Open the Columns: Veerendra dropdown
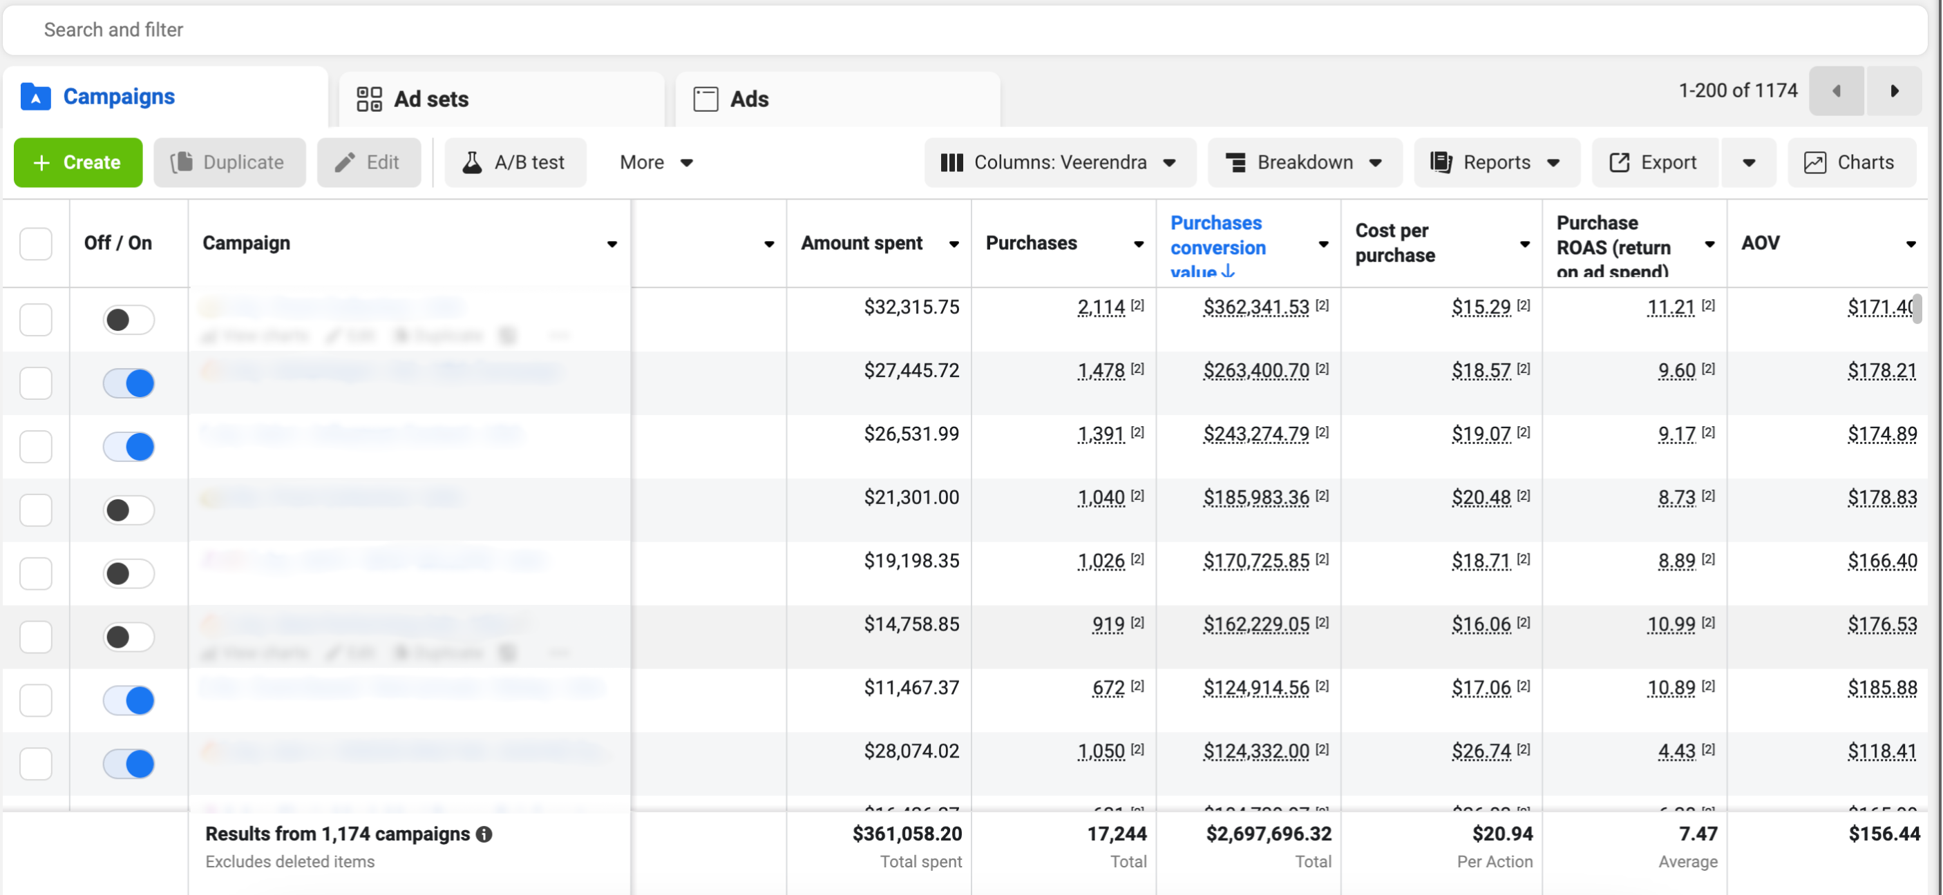The height and width of the screenshot is (895, 1943). (1060, 162)
